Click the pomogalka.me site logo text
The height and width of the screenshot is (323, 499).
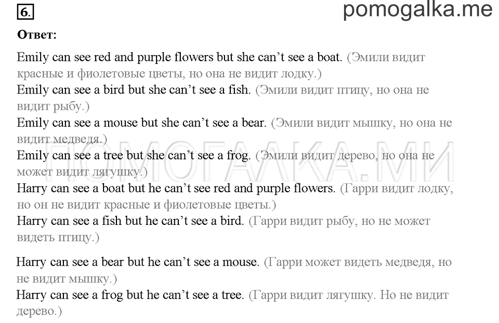417,9
